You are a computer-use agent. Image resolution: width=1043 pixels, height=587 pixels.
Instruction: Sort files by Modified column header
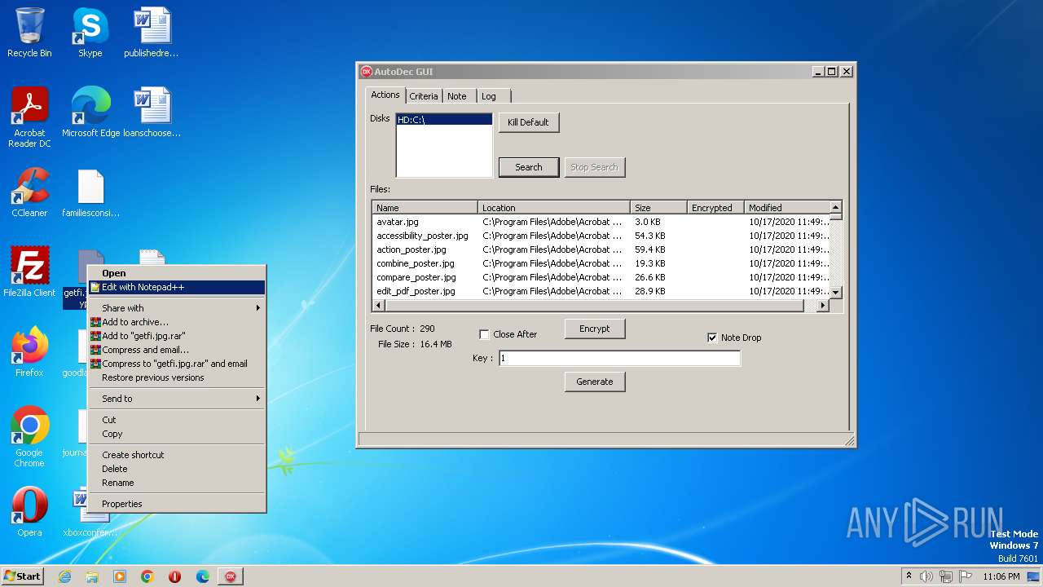click(x=787, y=208)
